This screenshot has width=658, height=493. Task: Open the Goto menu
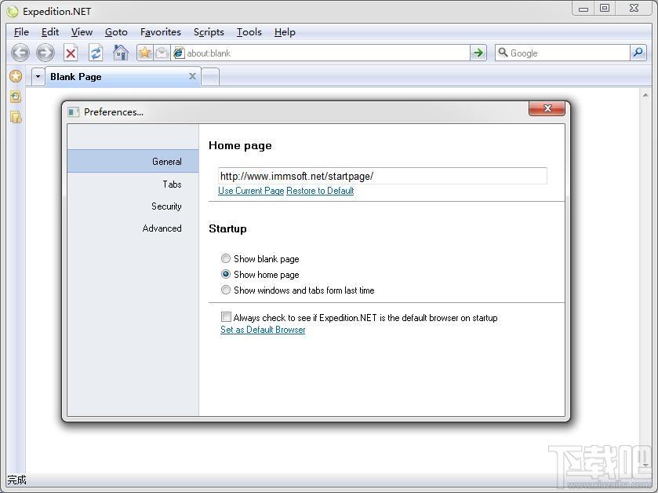click(x=116, y=32)
